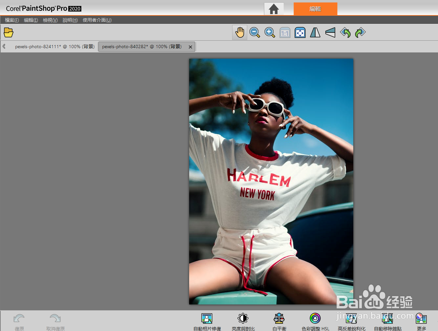Open the 編輯(E) menu
This screenshot has width=438, height=331.
point(31,20)
